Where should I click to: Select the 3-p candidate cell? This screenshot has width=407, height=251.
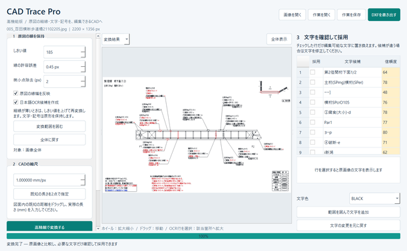[x=353, y=132]
